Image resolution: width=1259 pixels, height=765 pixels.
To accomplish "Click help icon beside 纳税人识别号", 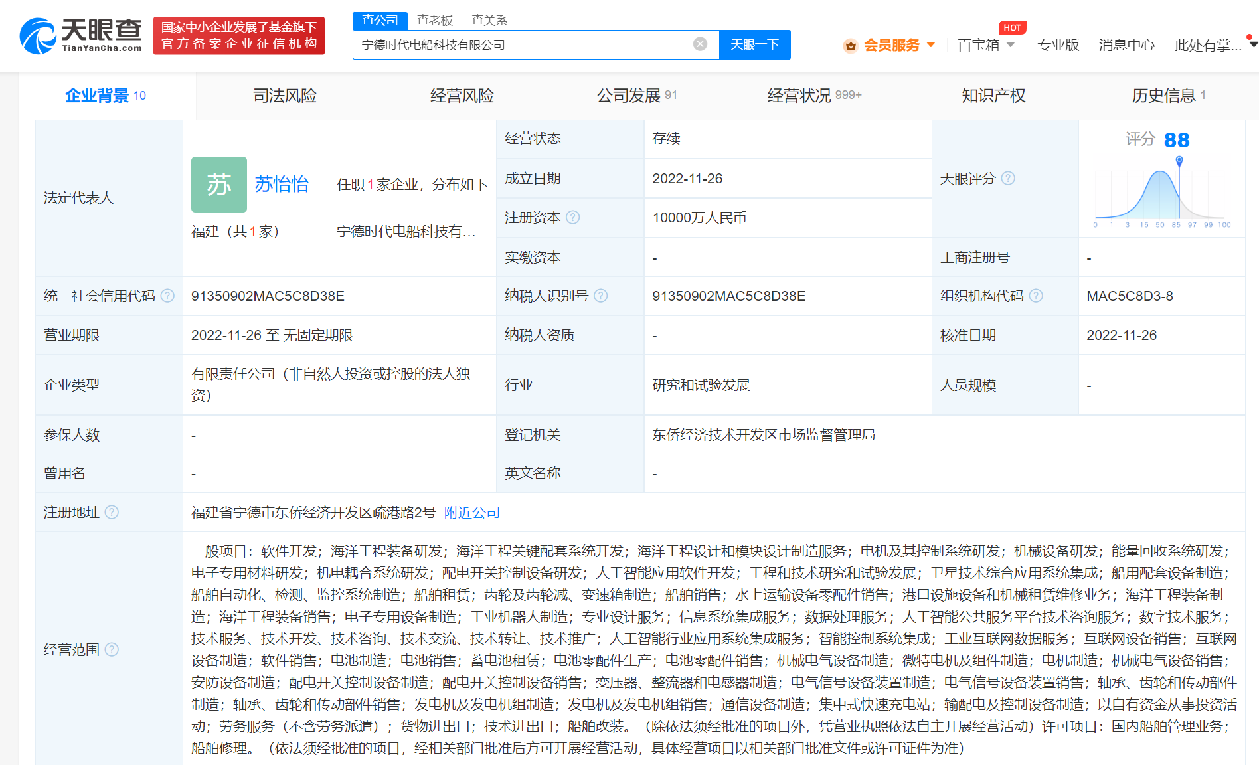I will [x=600, y=296].
